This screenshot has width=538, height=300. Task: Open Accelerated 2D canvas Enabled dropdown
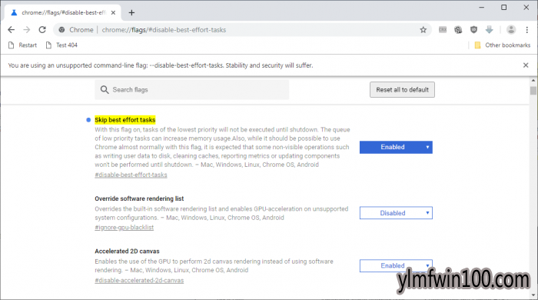point(396,265)
